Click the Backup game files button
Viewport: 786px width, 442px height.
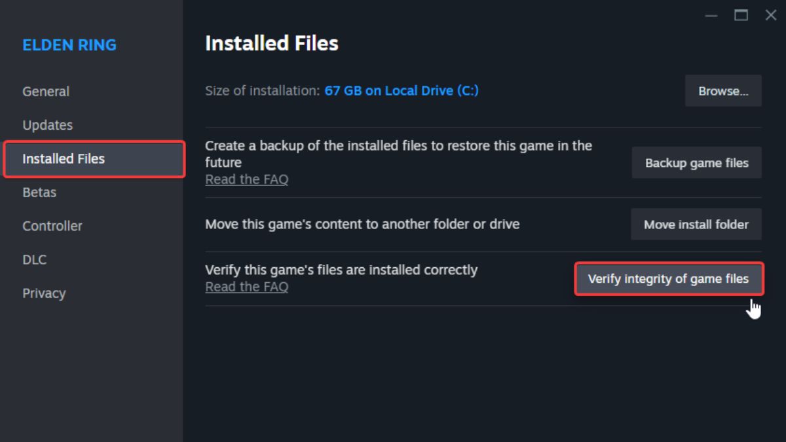(696, 162)
